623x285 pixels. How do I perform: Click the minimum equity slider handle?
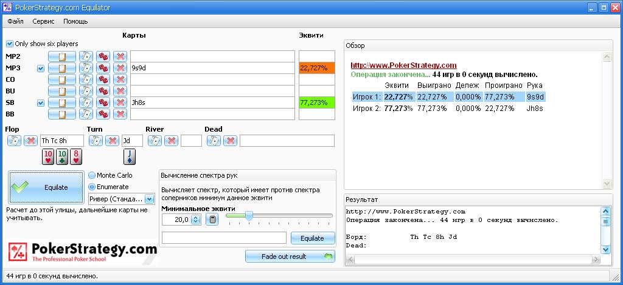[248, 215]
